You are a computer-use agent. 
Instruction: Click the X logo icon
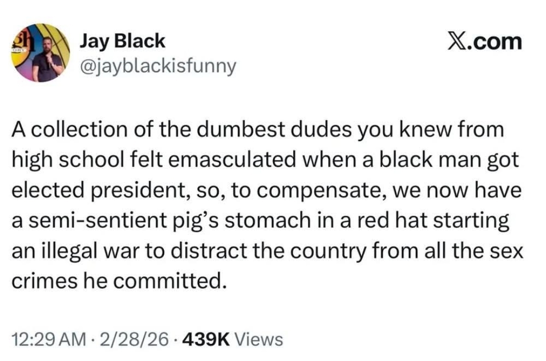(x=458, y=41)
